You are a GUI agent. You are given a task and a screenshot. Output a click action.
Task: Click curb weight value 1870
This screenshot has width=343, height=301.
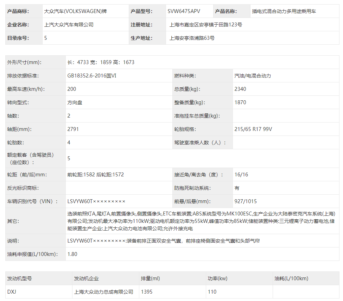[x=240, y=102]
